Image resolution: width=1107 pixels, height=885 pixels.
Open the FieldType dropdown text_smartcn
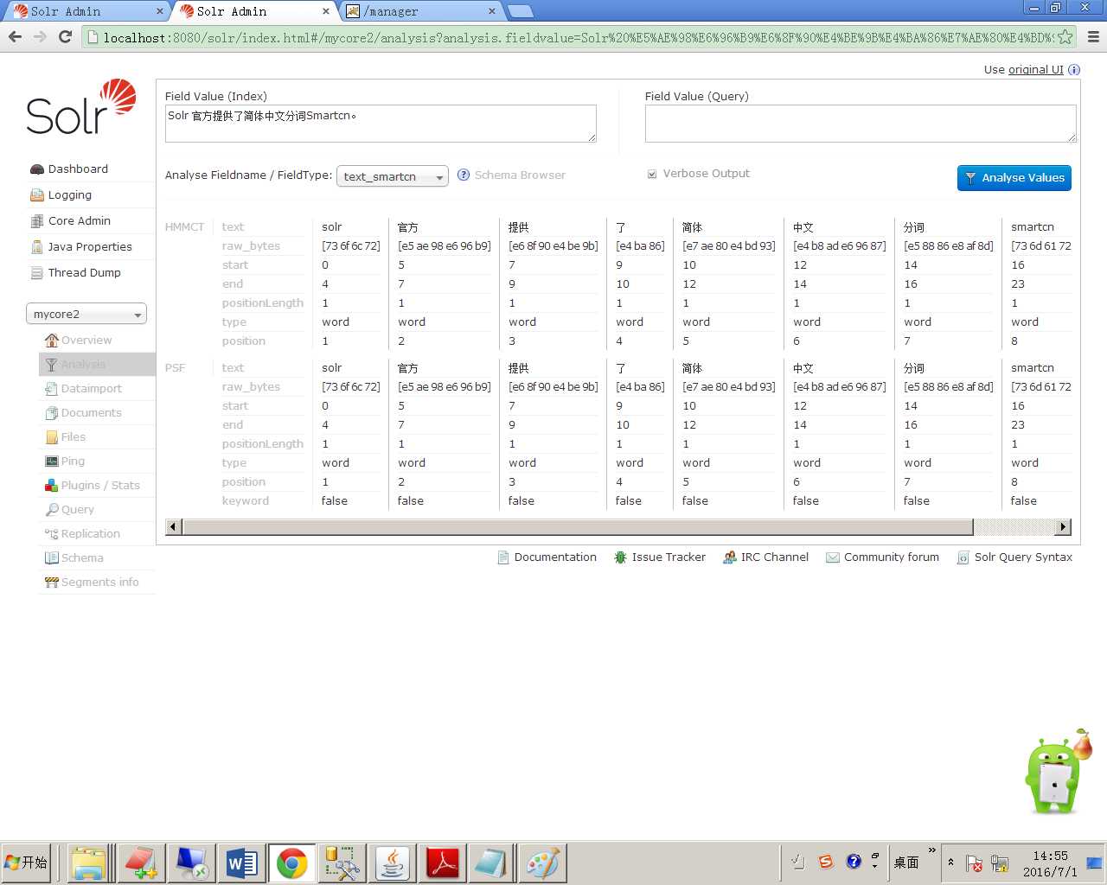pyautogui.click(x=393, y=176)
